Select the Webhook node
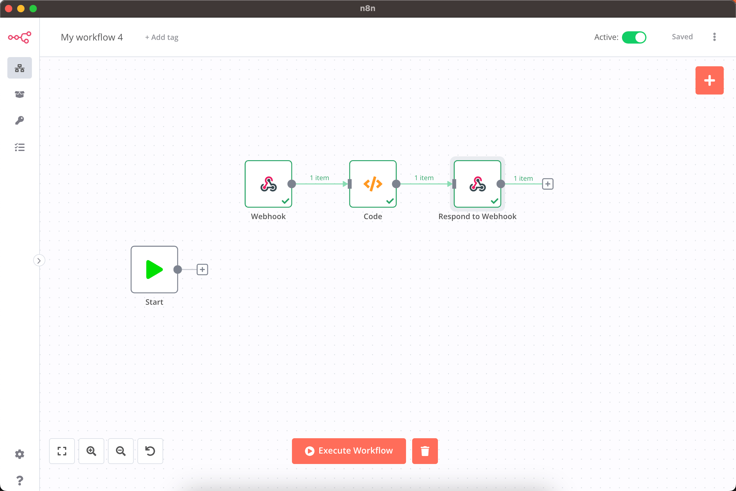 268,184
